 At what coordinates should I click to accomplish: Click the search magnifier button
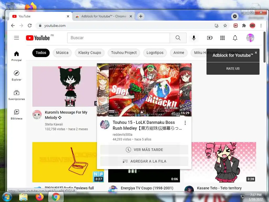tap(178, 38)
